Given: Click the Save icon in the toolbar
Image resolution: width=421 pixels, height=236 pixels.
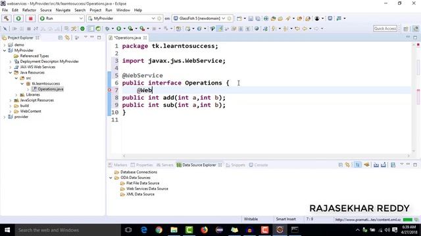Looking at the screenshot, I should (x=251, y=18).
